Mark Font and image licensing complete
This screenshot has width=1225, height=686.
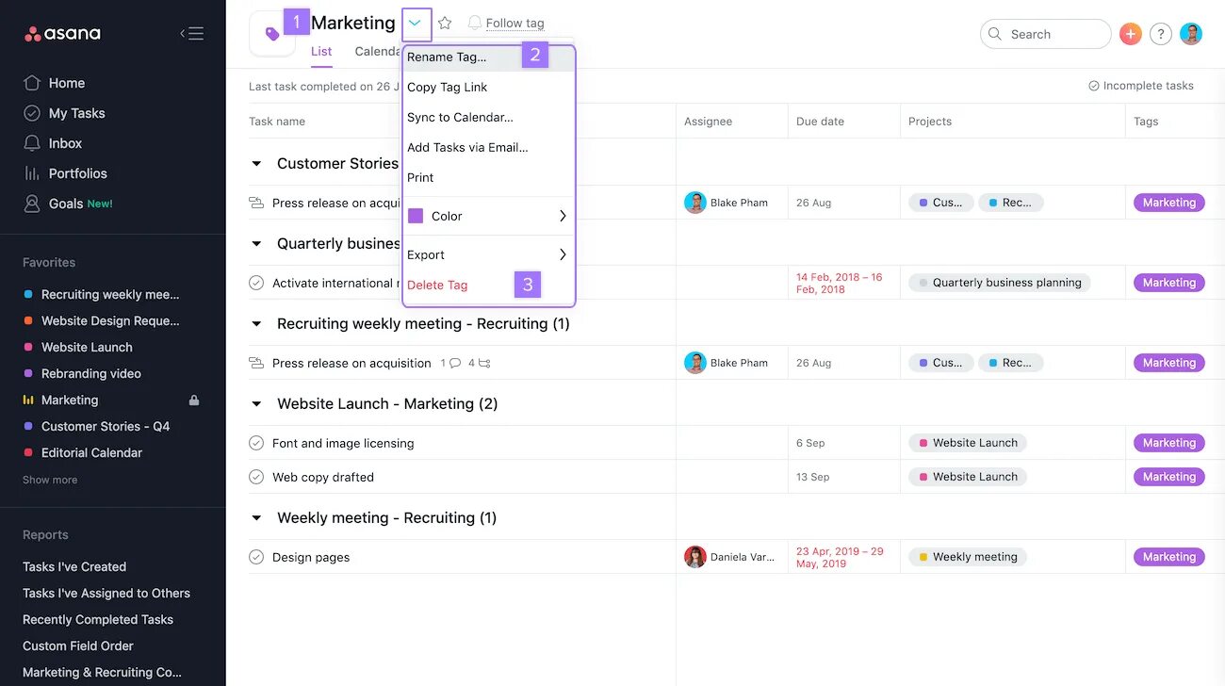[255, 443]
